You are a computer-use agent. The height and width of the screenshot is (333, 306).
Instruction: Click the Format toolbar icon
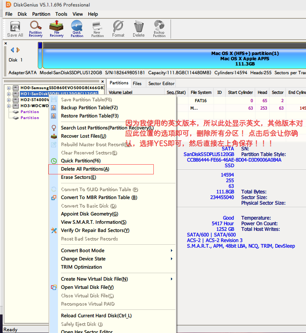coord(118,29)
